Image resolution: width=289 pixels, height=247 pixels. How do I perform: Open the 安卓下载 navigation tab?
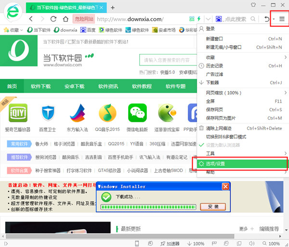tap(75, 86)
